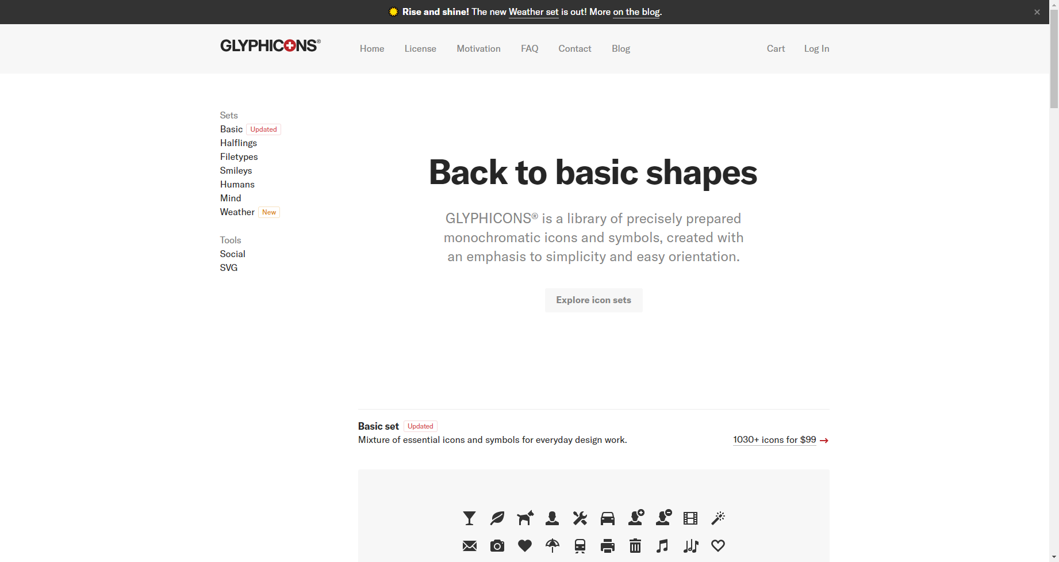Open the Social tool
The width and height of the screenshot is (1059, 562).
(x=232, y=254)
